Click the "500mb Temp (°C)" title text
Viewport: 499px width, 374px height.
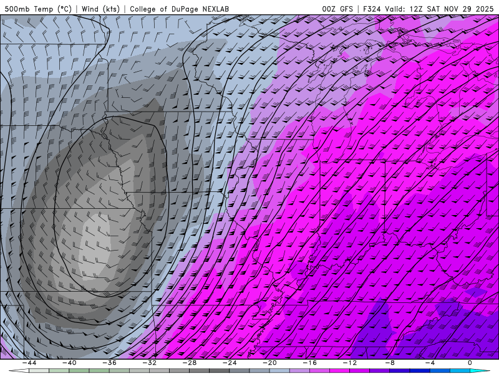pyautogui.click(x=38, y=9)
